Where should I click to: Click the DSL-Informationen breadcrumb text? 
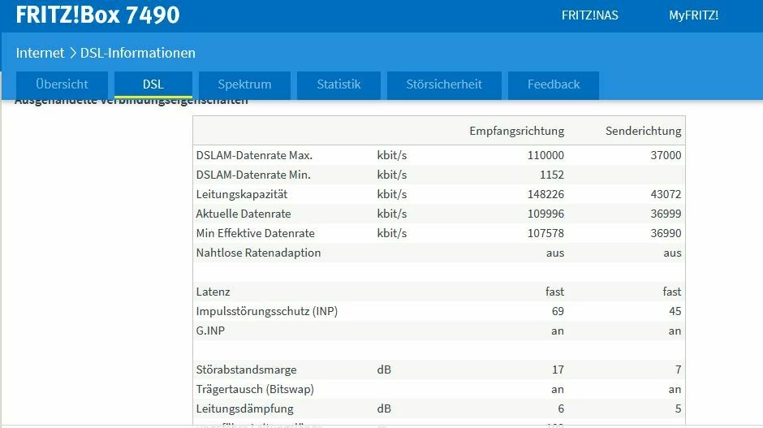click(138, 53)
